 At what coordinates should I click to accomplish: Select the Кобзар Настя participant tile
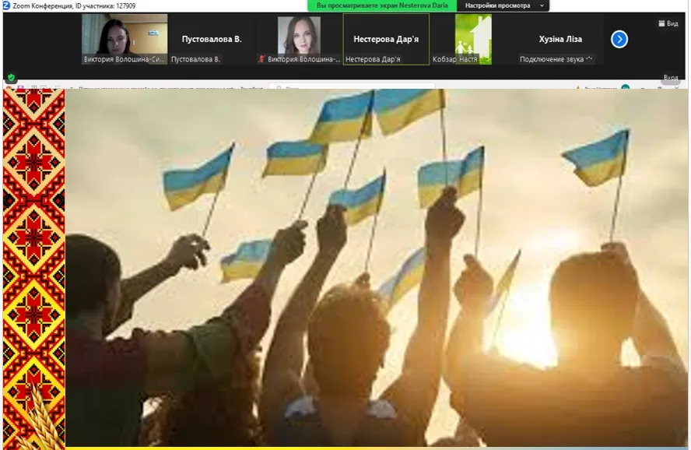(x=473, y=39)
